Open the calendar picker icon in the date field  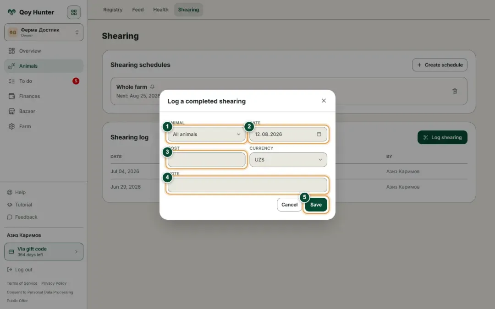319,134
